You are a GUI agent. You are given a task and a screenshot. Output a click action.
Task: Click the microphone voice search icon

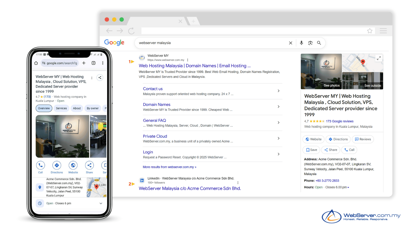coord(301,43)
